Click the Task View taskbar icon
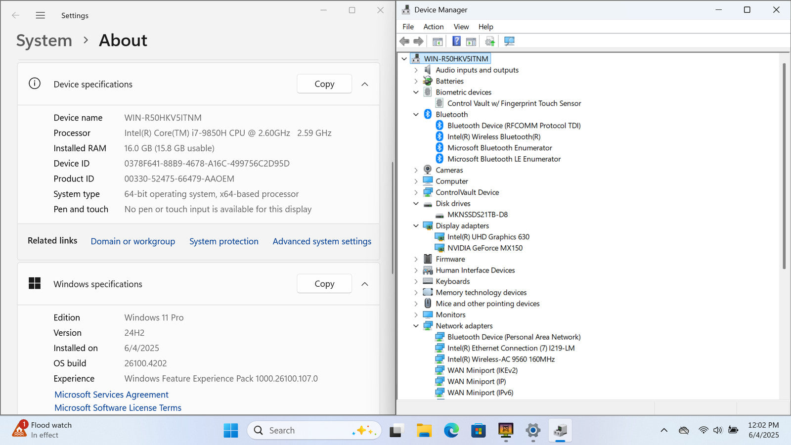The image size is (791, 445). click(x=395, y=431)
